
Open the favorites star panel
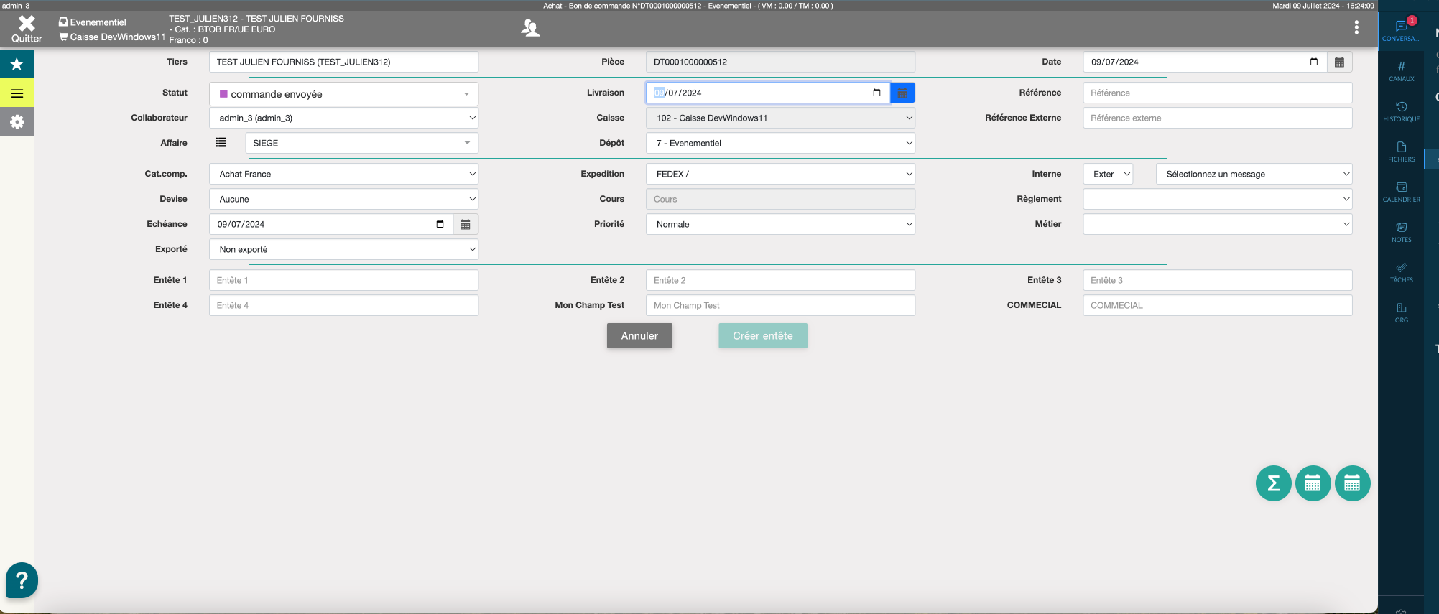coord(17,64)
